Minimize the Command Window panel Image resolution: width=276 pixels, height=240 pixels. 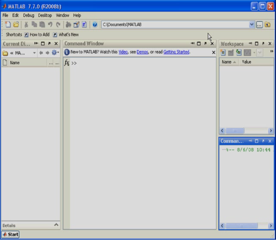(193, 43)
